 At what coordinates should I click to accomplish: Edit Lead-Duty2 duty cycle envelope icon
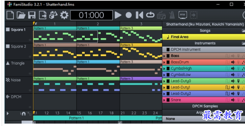[227, 94]
